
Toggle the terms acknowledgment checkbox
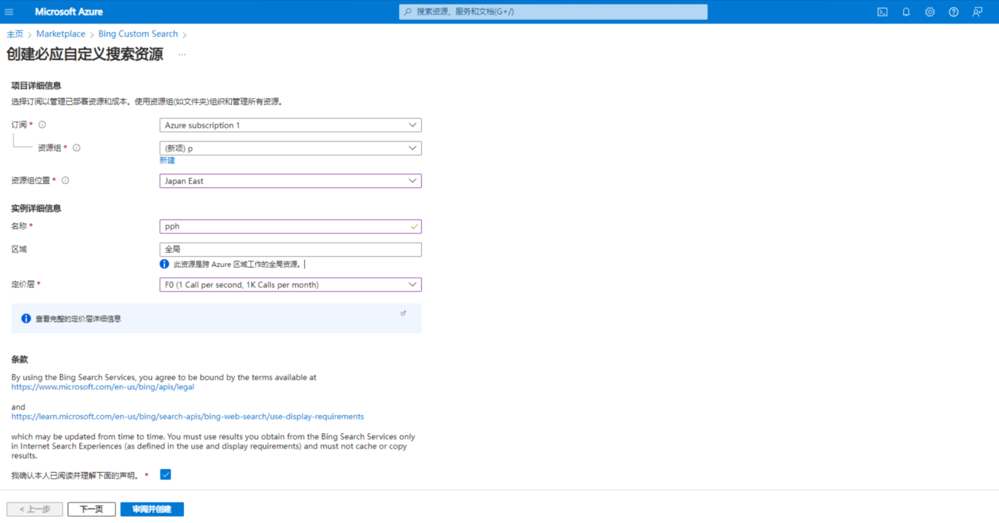pyautogui.click(x=166, y=474)
